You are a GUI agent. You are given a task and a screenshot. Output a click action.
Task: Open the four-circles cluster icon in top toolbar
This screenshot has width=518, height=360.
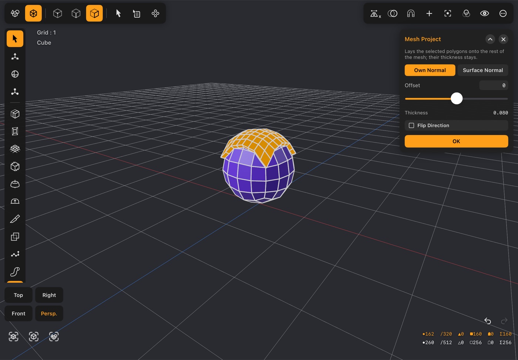coord(155,14)
